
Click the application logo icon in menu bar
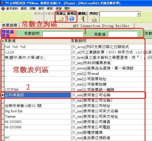3,9
